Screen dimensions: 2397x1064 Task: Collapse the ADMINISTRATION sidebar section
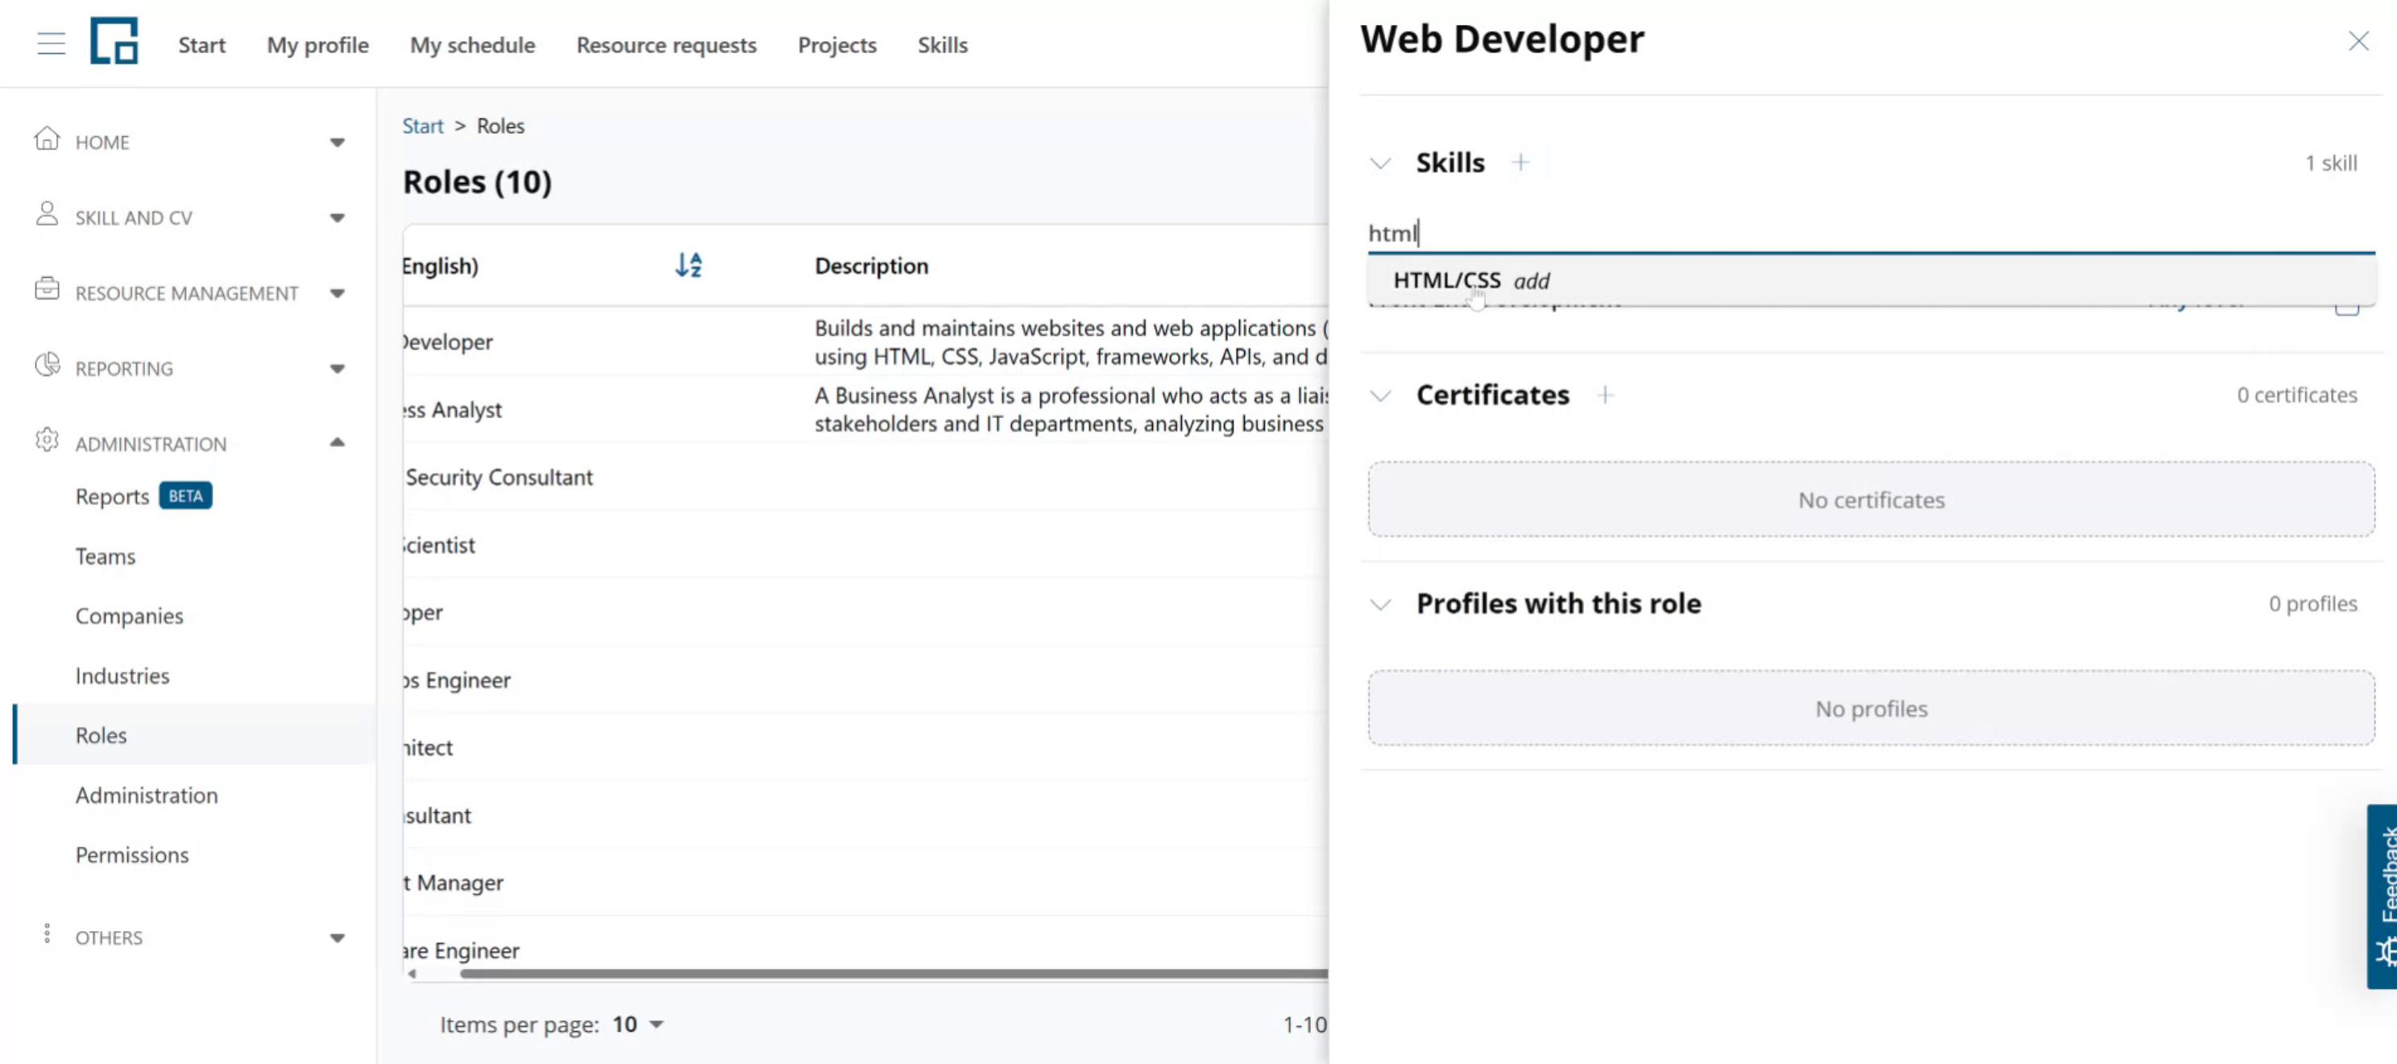pyautogui.click(x=338, y=443)
